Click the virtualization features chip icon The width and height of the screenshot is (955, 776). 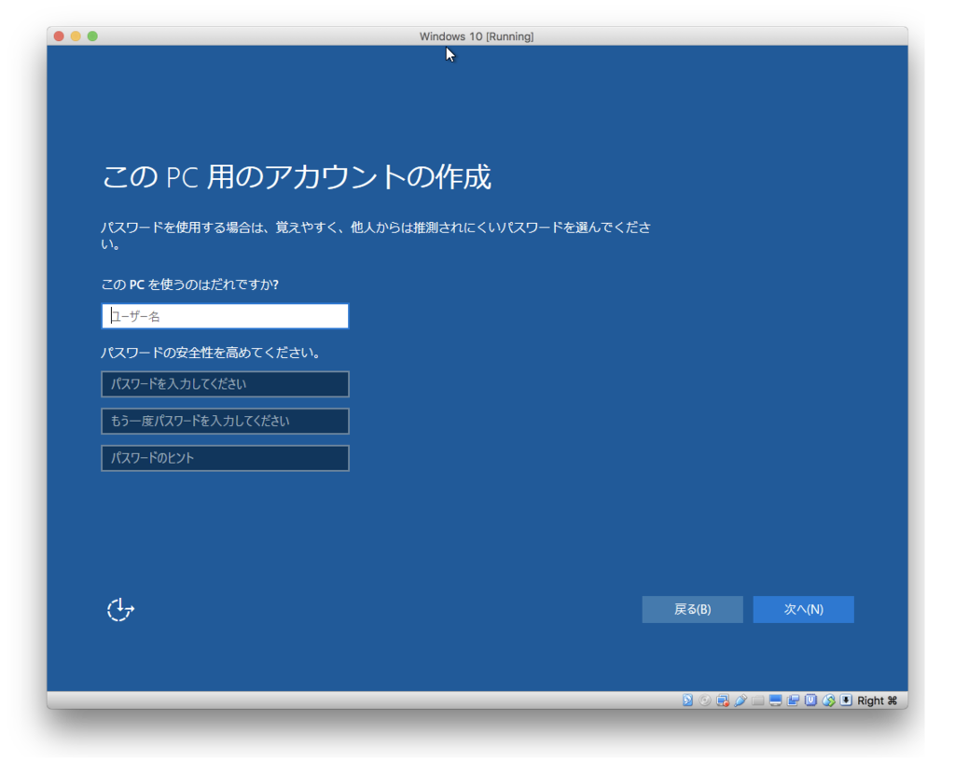[810, 700]
